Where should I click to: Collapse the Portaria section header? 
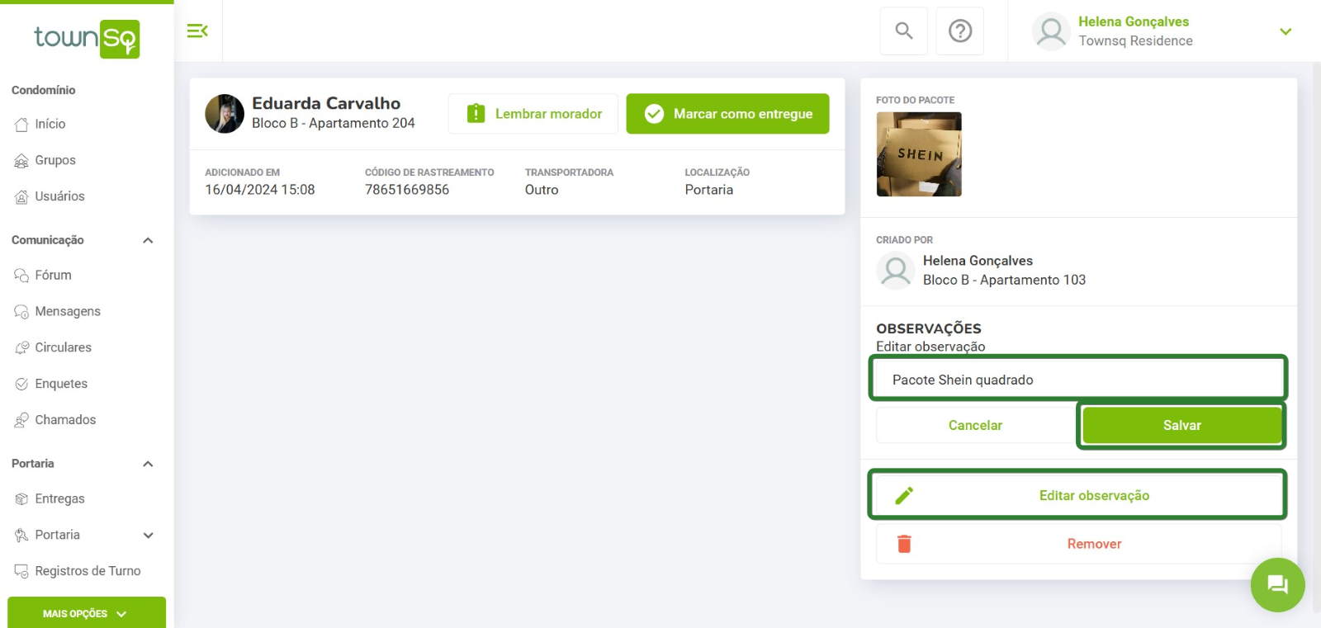point(148,464)
